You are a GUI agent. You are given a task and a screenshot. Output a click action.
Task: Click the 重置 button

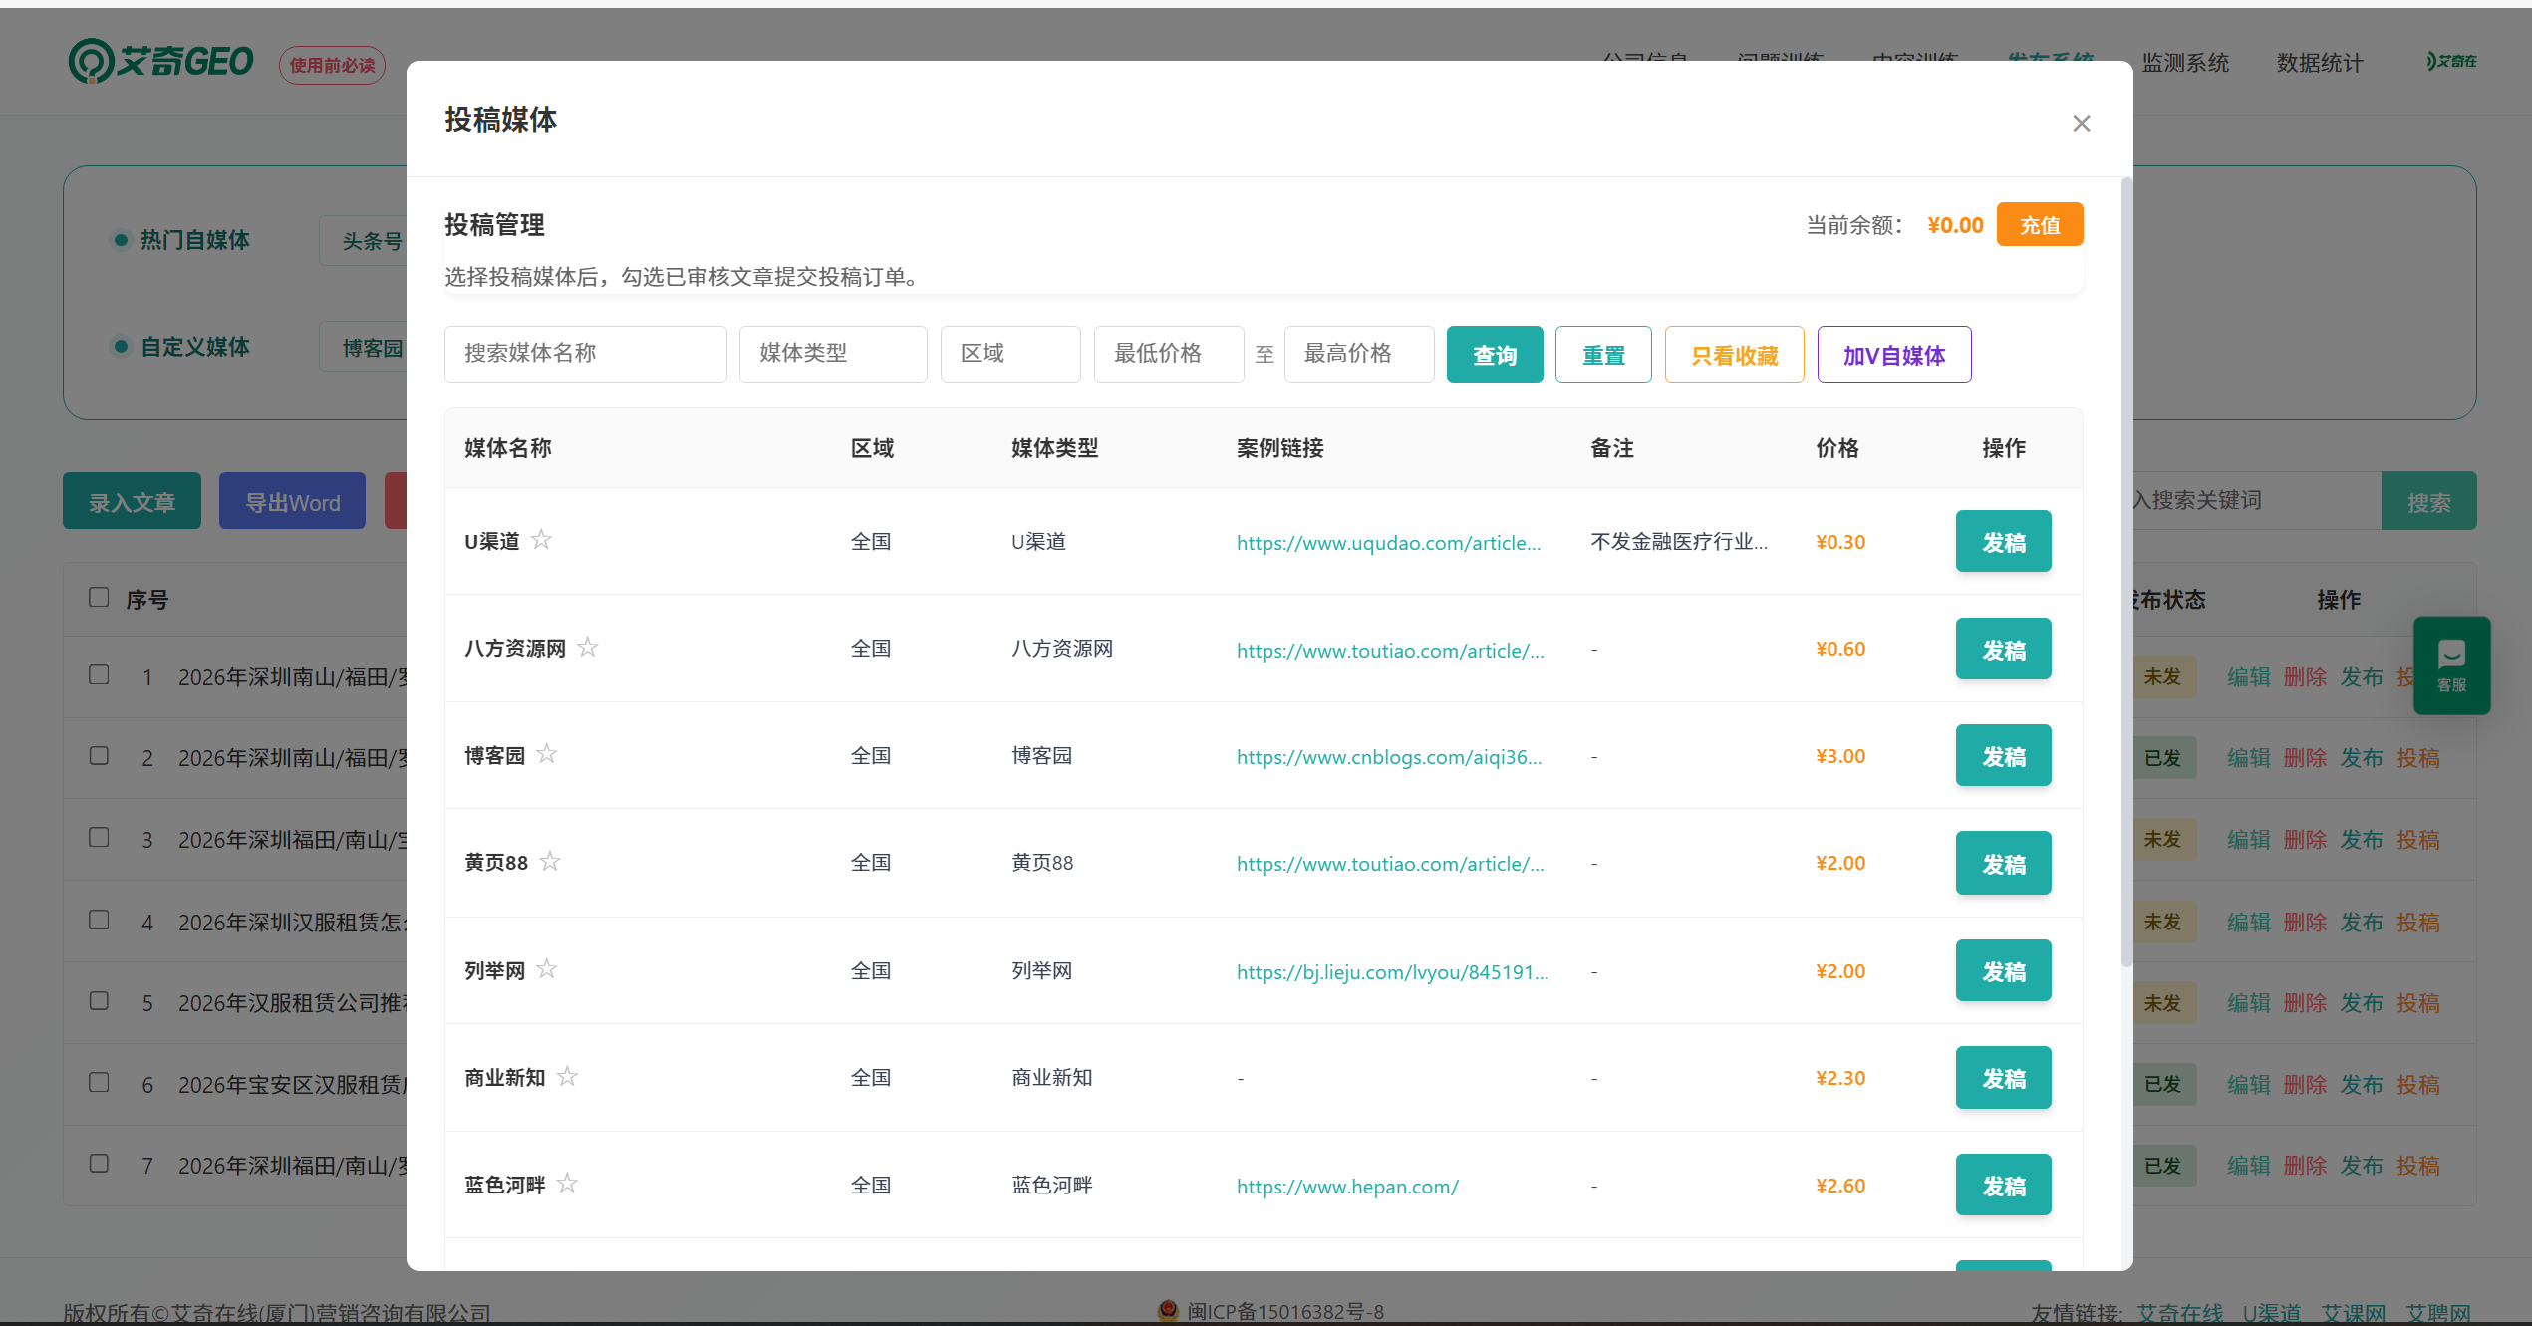click(1603, 355)
